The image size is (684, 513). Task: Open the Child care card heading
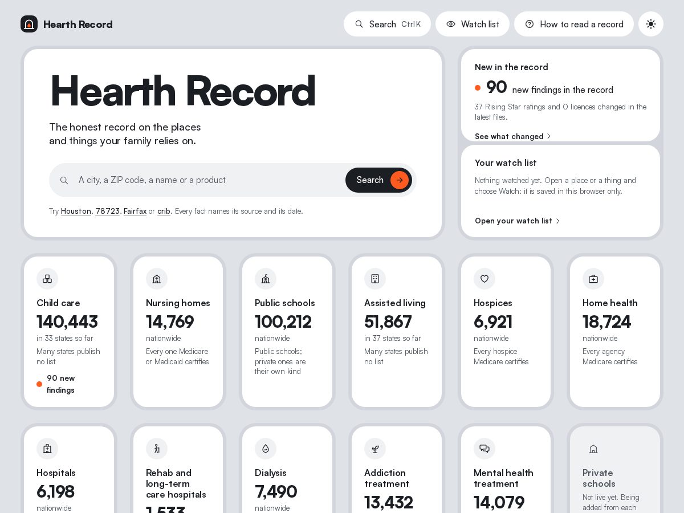tap(58, 303)
